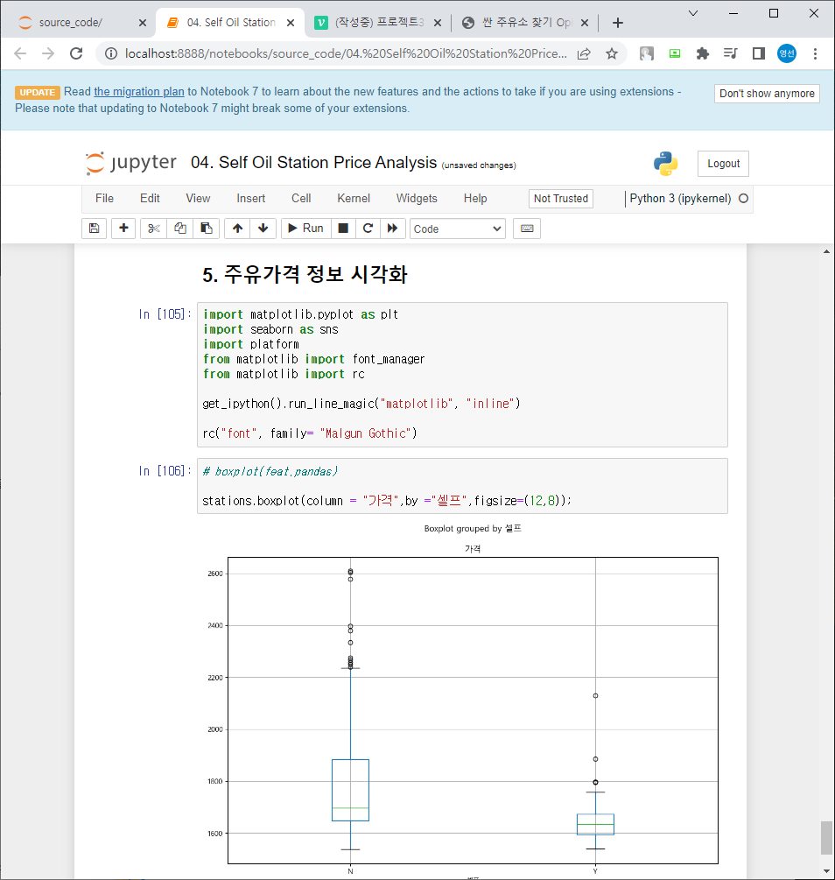Toggle the browser side panel
The height and width of the screenshot is (880, 835).
759,54
